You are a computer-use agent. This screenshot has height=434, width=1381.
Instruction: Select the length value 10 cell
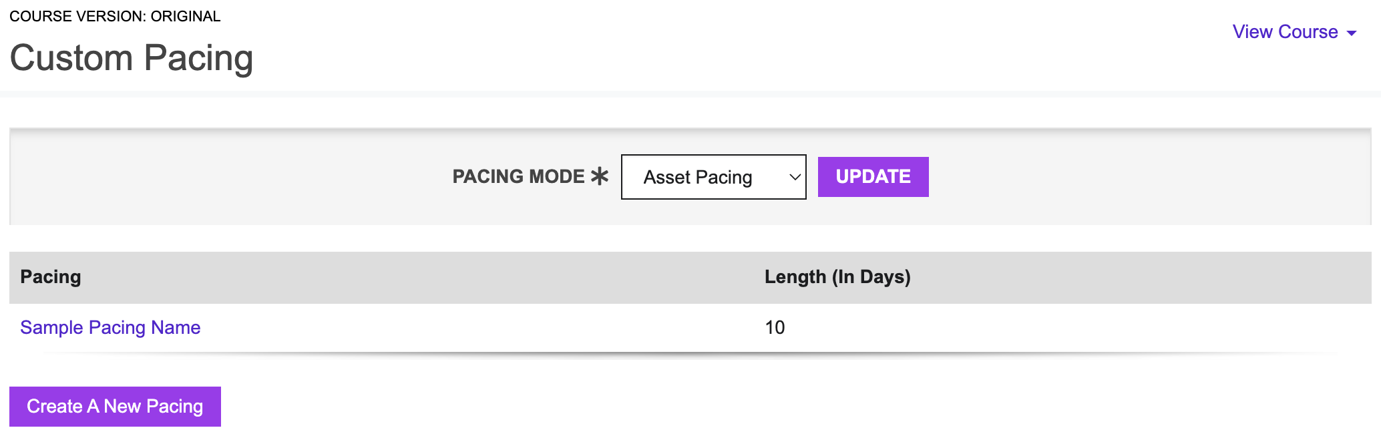pyautogui.click(x=775, y=327)
